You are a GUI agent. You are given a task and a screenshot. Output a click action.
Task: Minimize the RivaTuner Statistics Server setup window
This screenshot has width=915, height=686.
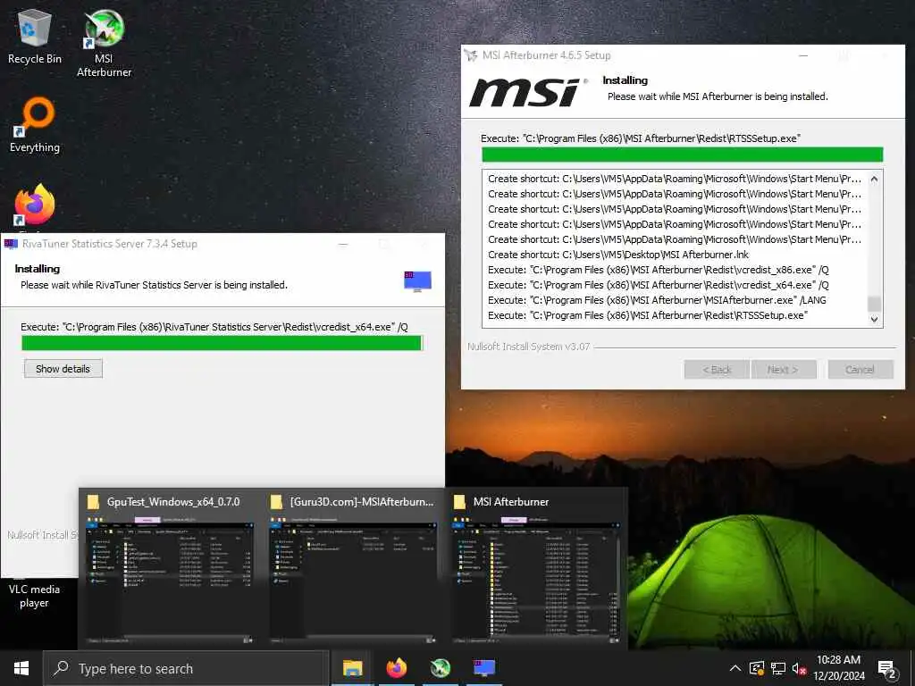[343, 245]
